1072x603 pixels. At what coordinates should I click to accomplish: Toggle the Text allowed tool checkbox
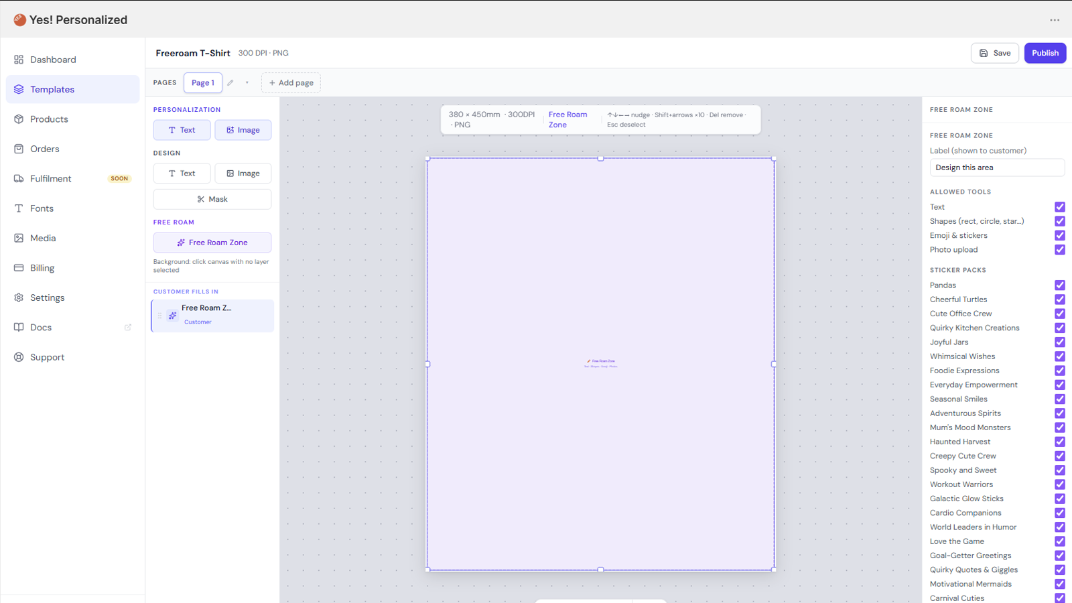1060,207
